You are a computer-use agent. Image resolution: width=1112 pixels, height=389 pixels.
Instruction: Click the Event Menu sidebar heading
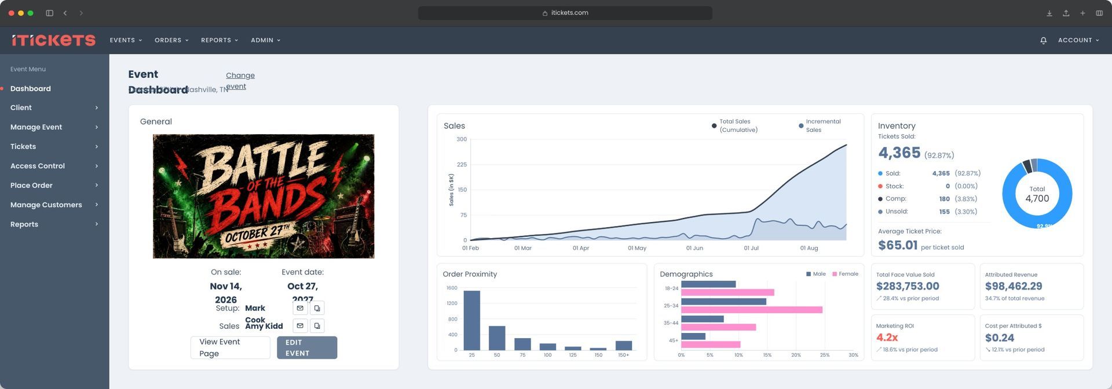pos(28,69)
